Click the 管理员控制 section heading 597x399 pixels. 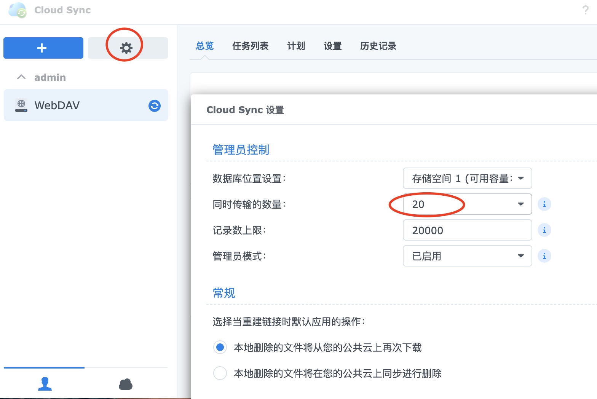pyautogui.click(x=241, y=150)
